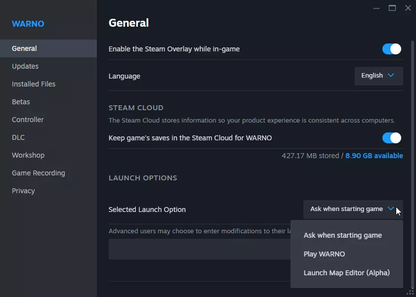Choose Ask when starting game option
The width and height of the screenshot is (416, 297).
click(342, 235)
